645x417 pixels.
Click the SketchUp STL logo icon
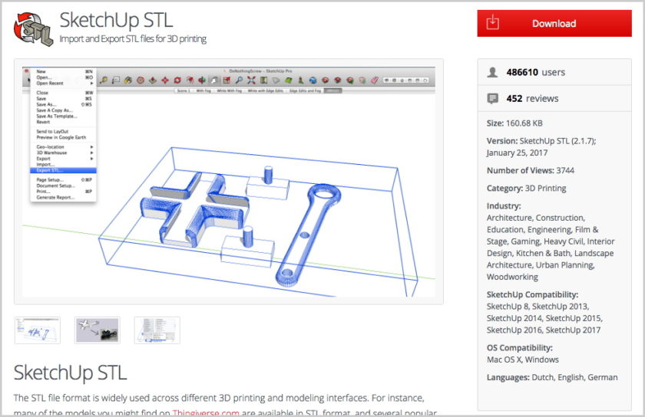[33, 29]
